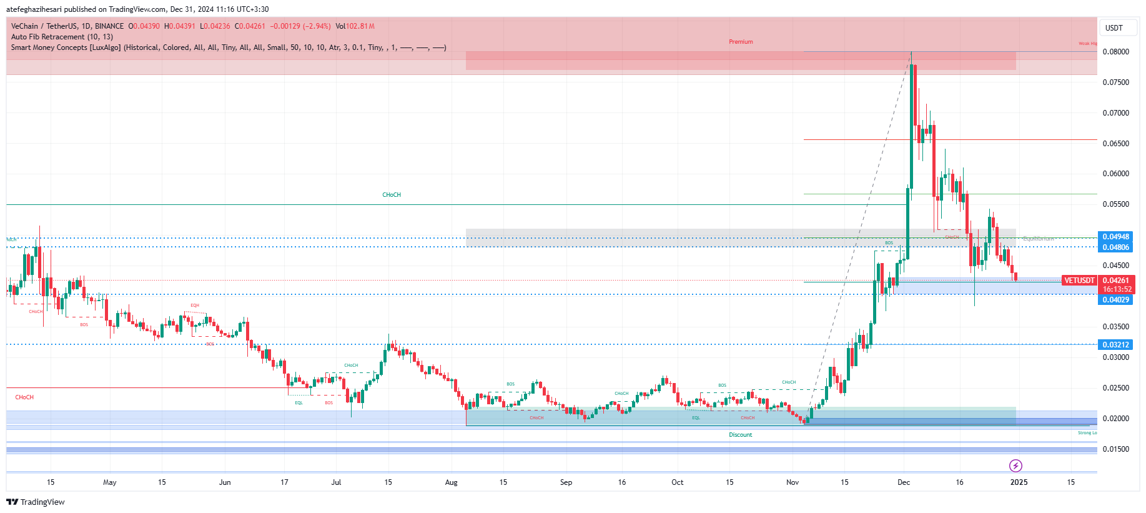Click the open price O0.04390 value

coord(144,26)
